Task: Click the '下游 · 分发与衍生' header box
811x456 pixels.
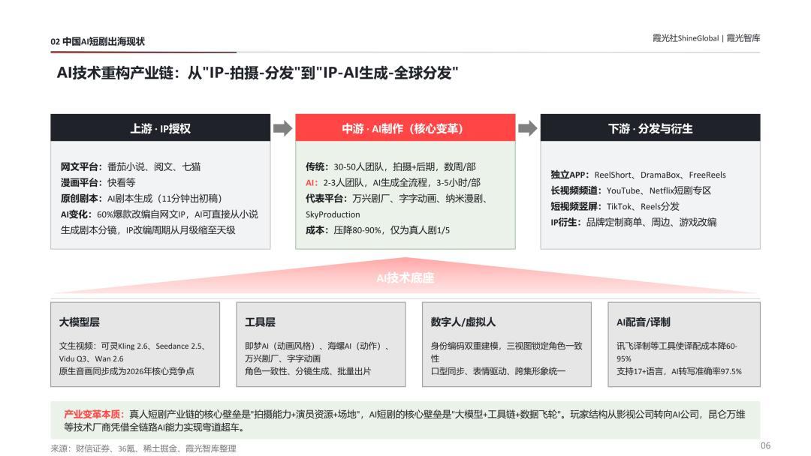Action: 650,127
